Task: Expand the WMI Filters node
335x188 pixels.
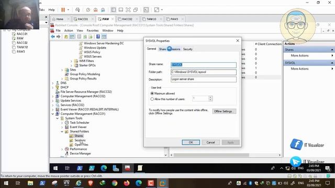Action: (x=71, y=61)
